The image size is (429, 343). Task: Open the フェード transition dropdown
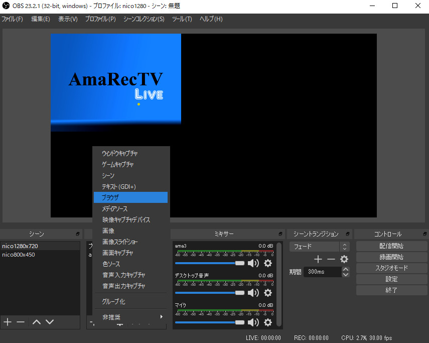click(x=320, y=247)
